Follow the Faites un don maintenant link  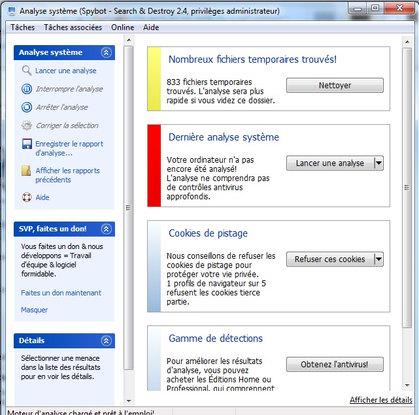[x=61, y=293]
